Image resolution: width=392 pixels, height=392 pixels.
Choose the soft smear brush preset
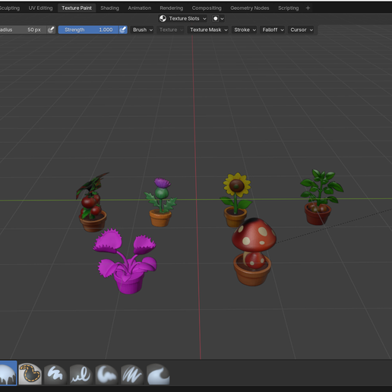tap(106, 374)
